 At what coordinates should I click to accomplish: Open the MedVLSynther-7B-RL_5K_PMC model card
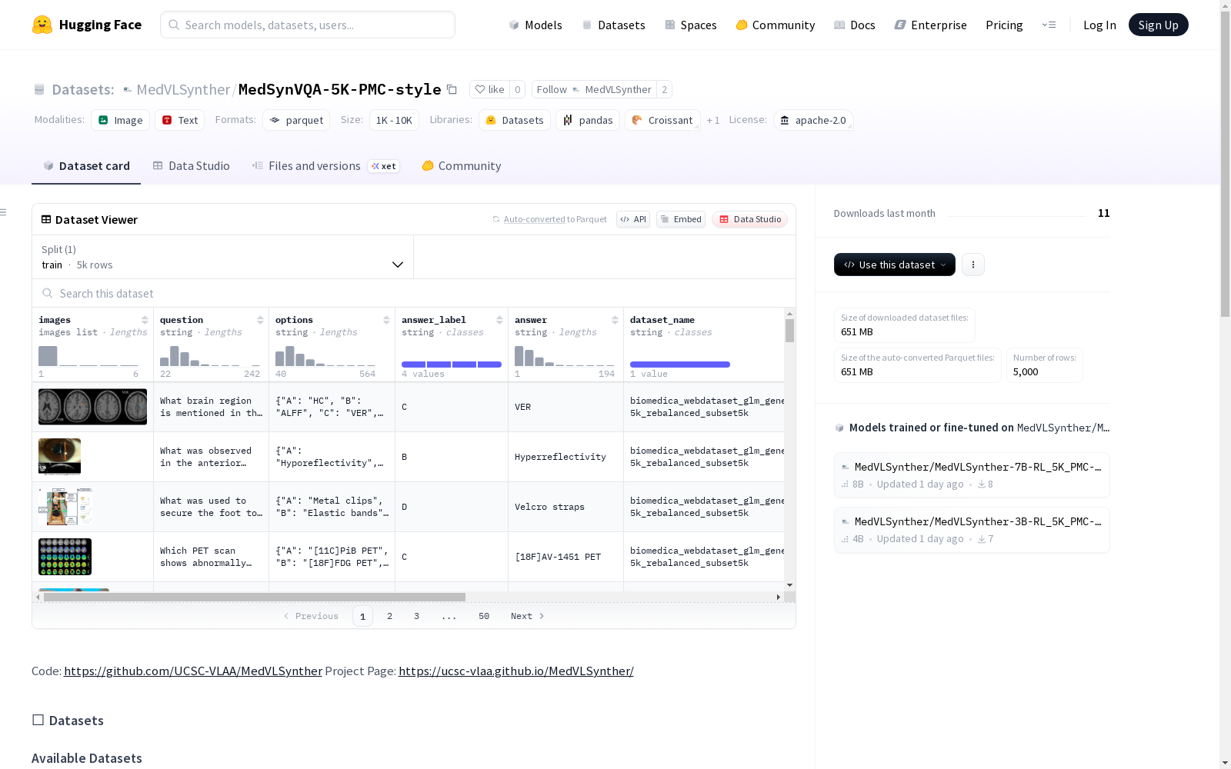[972, 475]
